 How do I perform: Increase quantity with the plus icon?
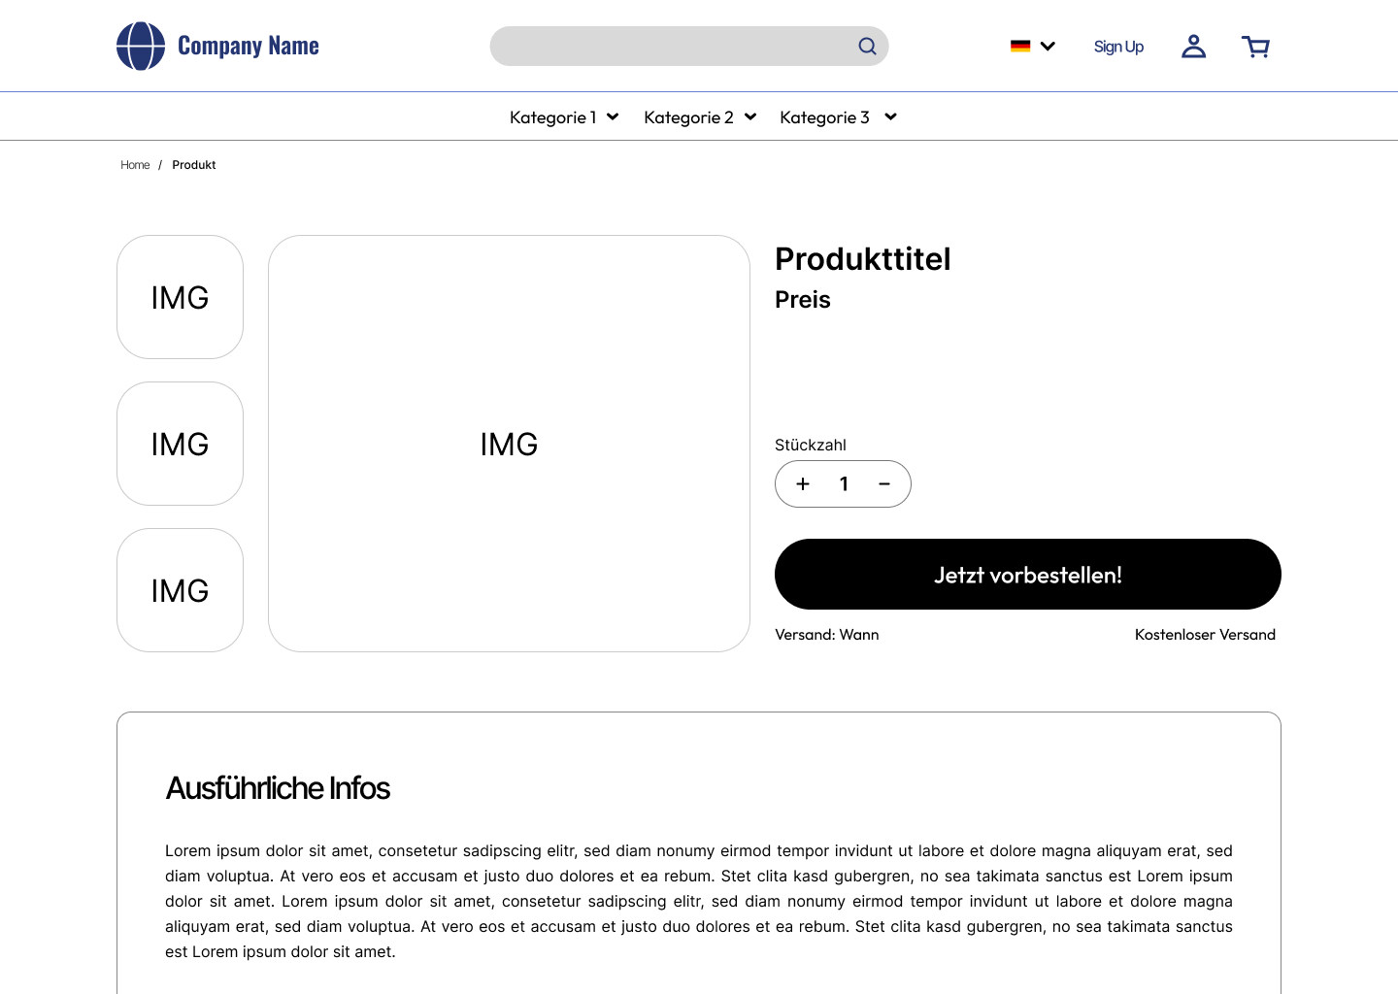(803, 484)
